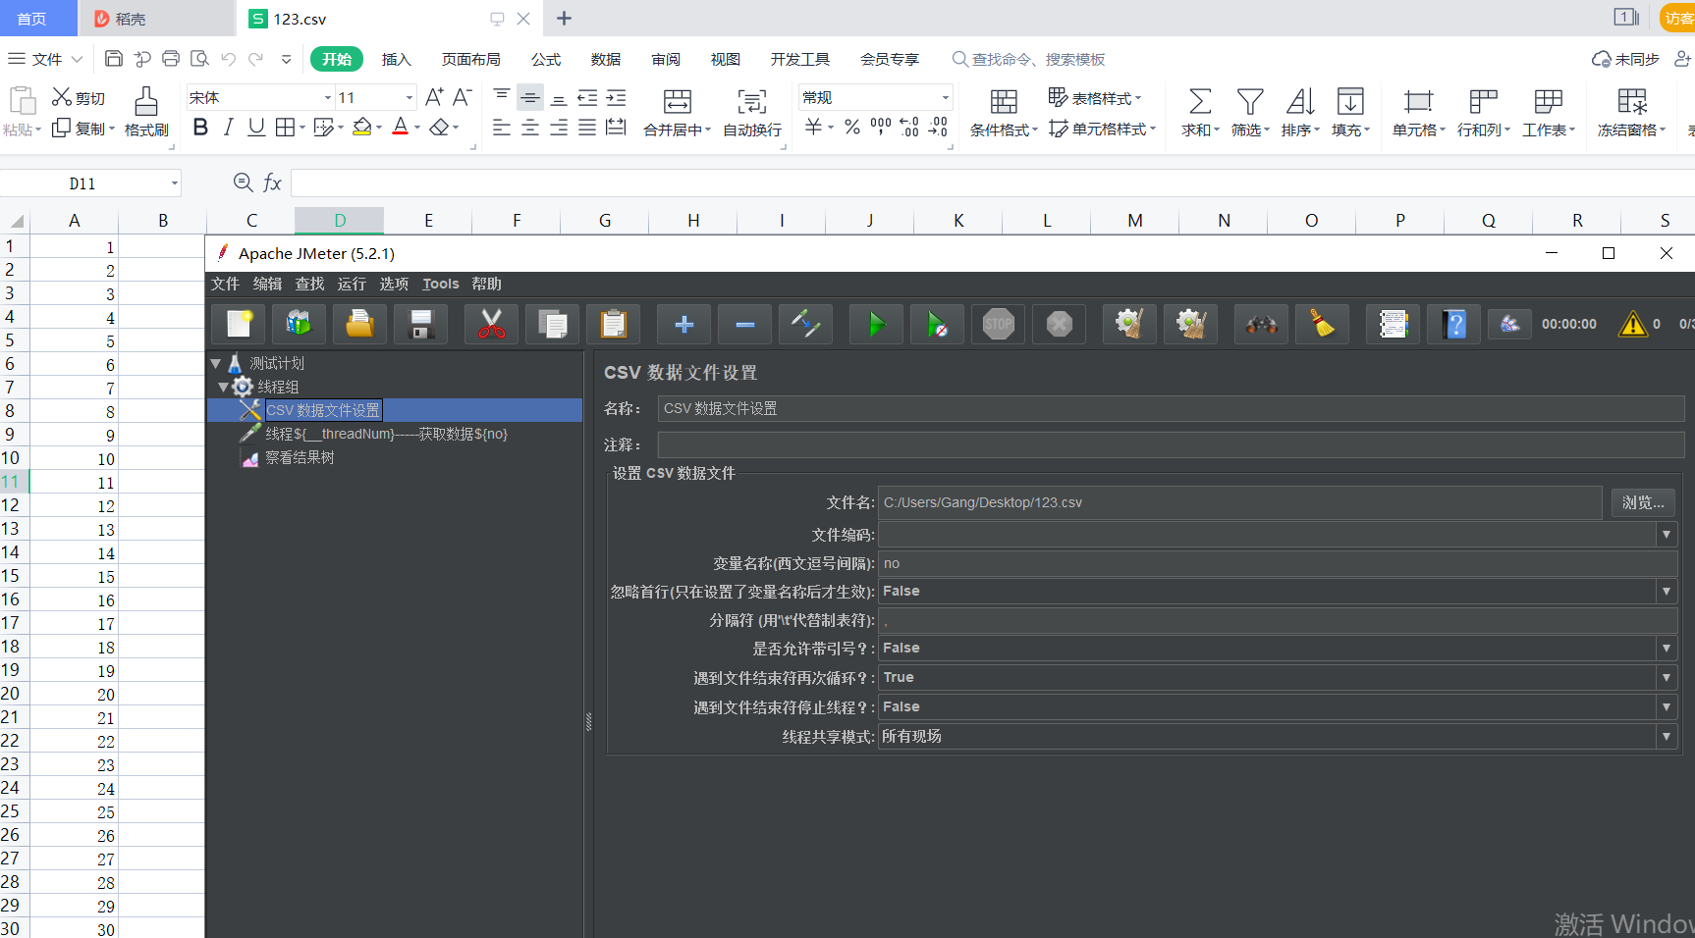Open the 遇到文件结束符再次循环 dropdown
This screenshot has height=938, width=1695.
tap(1666, 677)
